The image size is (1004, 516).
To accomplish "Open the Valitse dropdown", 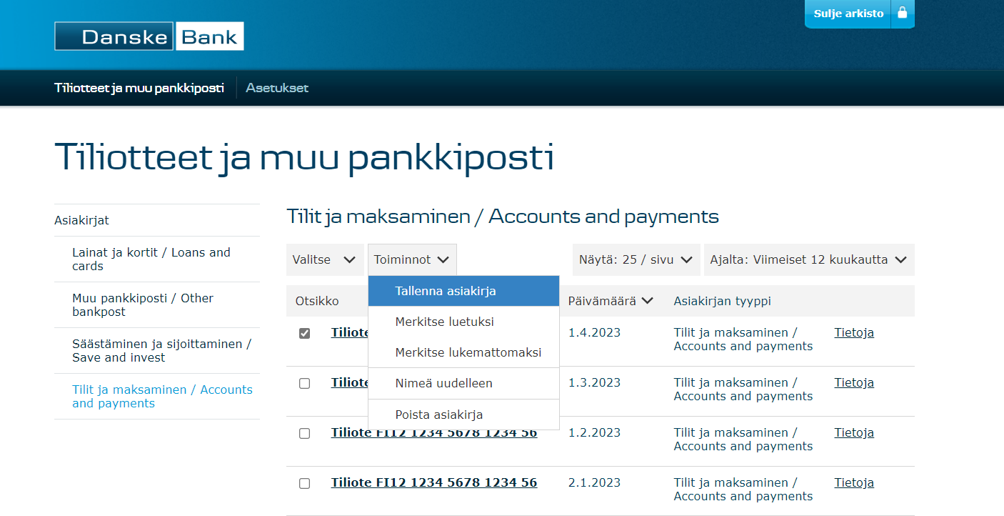I will click(325, 260).
